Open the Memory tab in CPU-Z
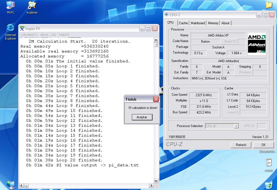Viewport: 277px width, 190px height. 213,23
